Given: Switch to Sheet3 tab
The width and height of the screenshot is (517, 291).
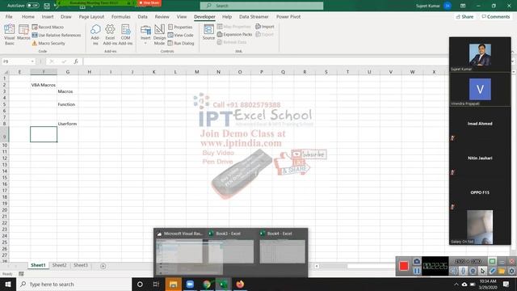Looking at the screenshot, I should tap(81, 265).
